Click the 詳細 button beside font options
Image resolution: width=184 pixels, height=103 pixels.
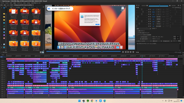click(x=179, y=41)
